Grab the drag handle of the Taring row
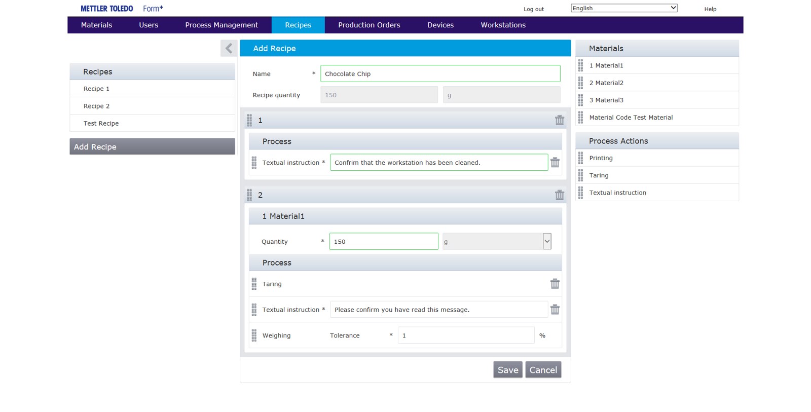The width and height of the screenshot is (811, 412). tap(254, 284)
